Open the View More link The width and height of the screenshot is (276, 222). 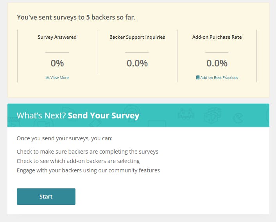[x=59, y=78]
